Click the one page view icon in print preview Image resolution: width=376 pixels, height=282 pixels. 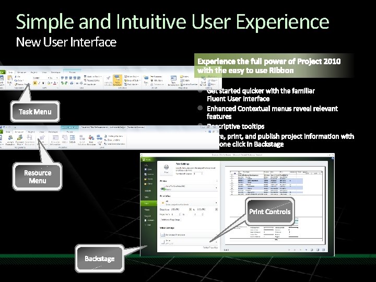click(x=318, y=250)
